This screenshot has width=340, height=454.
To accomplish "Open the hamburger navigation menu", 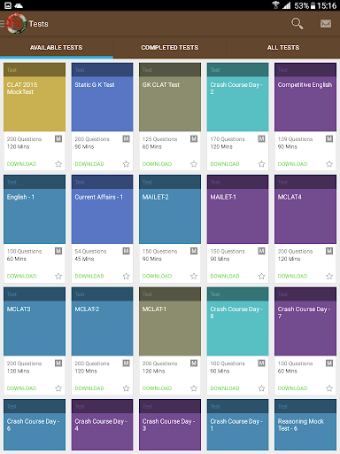I will pos(2,24).
